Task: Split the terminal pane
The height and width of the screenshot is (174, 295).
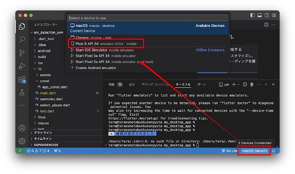Action: [x=245, y=85]
